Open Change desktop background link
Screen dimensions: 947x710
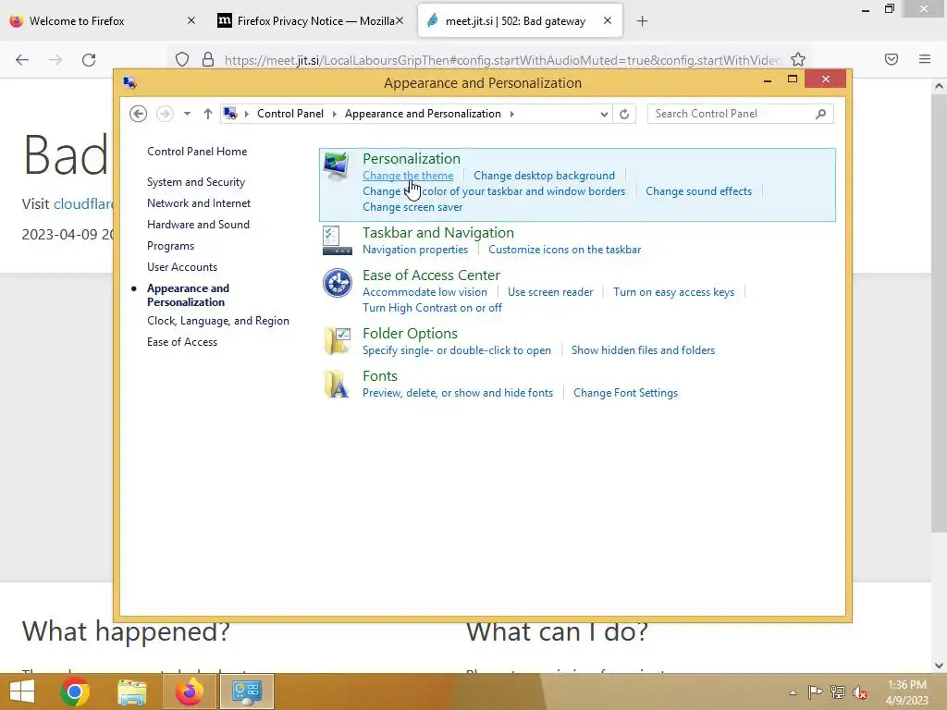pos(544,175)
